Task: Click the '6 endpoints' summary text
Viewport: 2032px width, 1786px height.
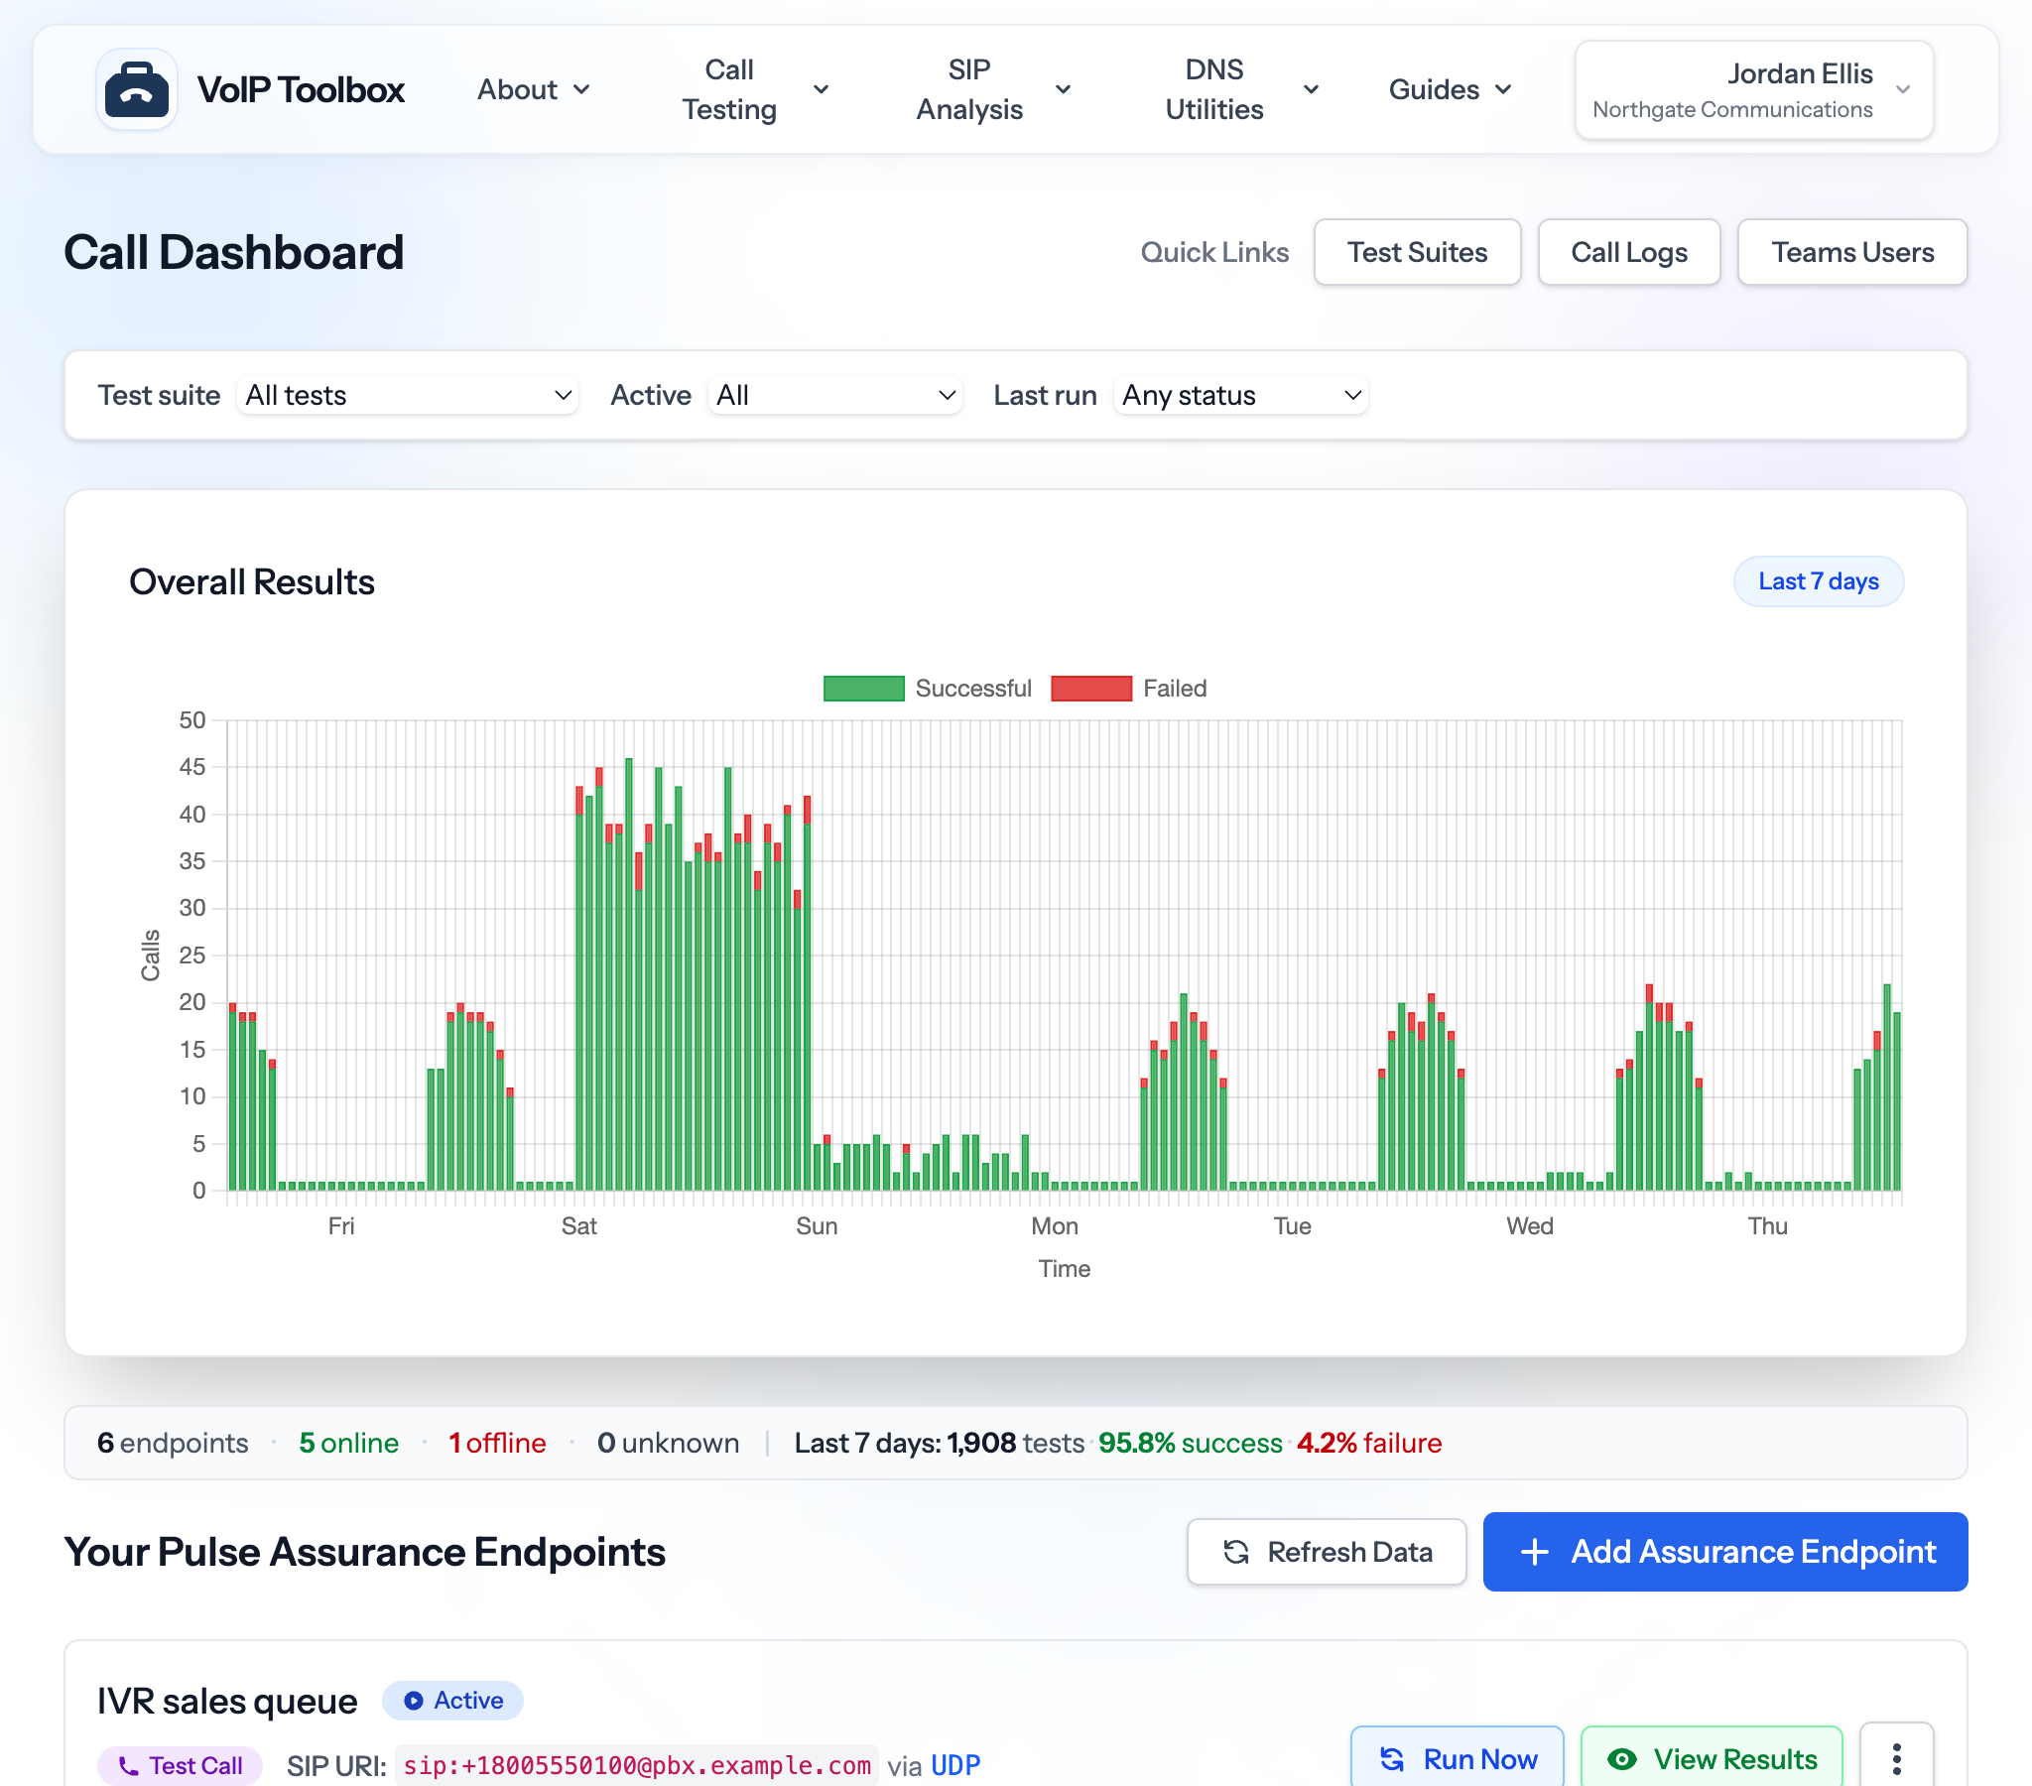Action: 173,1443
